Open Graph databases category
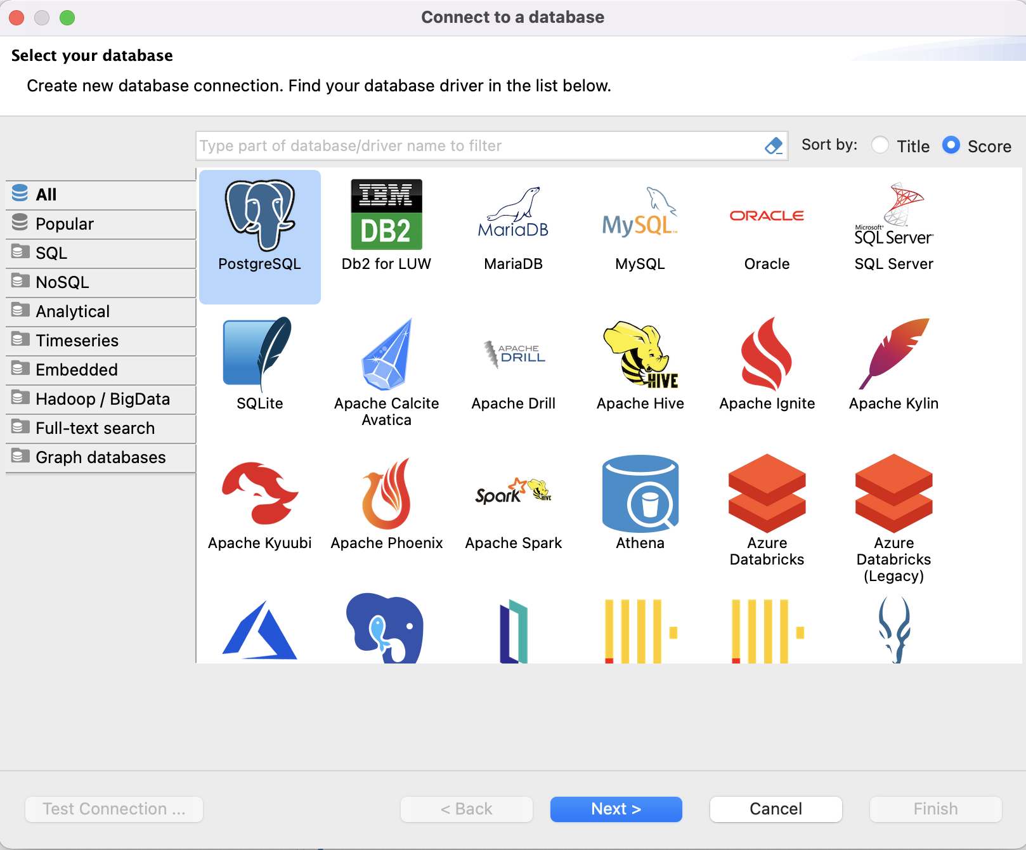Screen dimensions: 1026x850 point(101,457)
